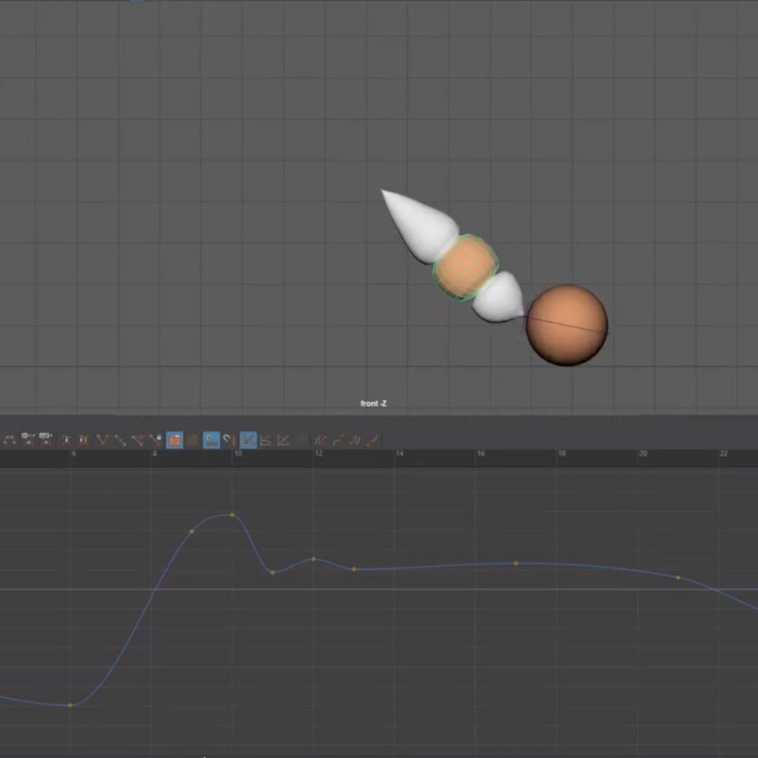Click frame 20 on the time ruler

pyautogui.click(x=643, y=454)
